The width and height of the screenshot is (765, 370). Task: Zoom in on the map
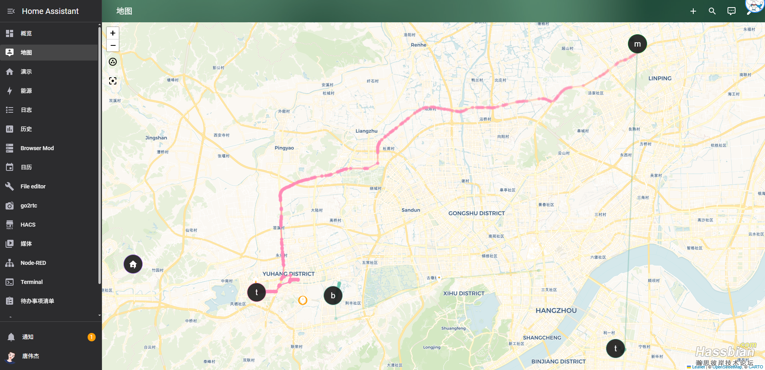click(x=113, y=33)
